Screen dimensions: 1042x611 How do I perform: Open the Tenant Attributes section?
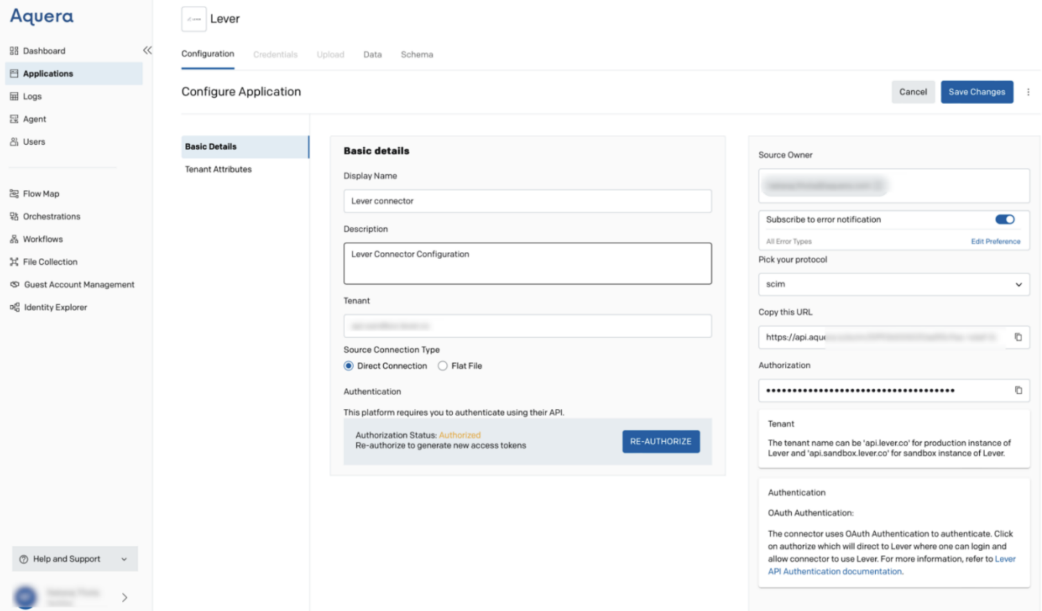click(218, 169)
